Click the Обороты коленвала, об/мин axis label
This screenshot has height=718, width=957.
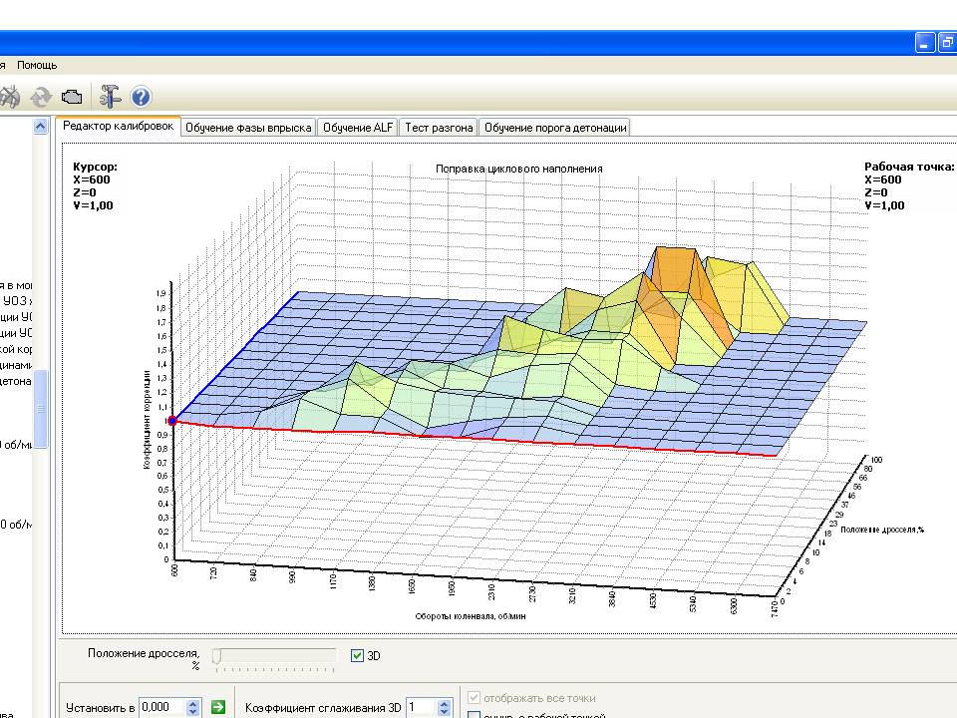[x=471, y=616]
